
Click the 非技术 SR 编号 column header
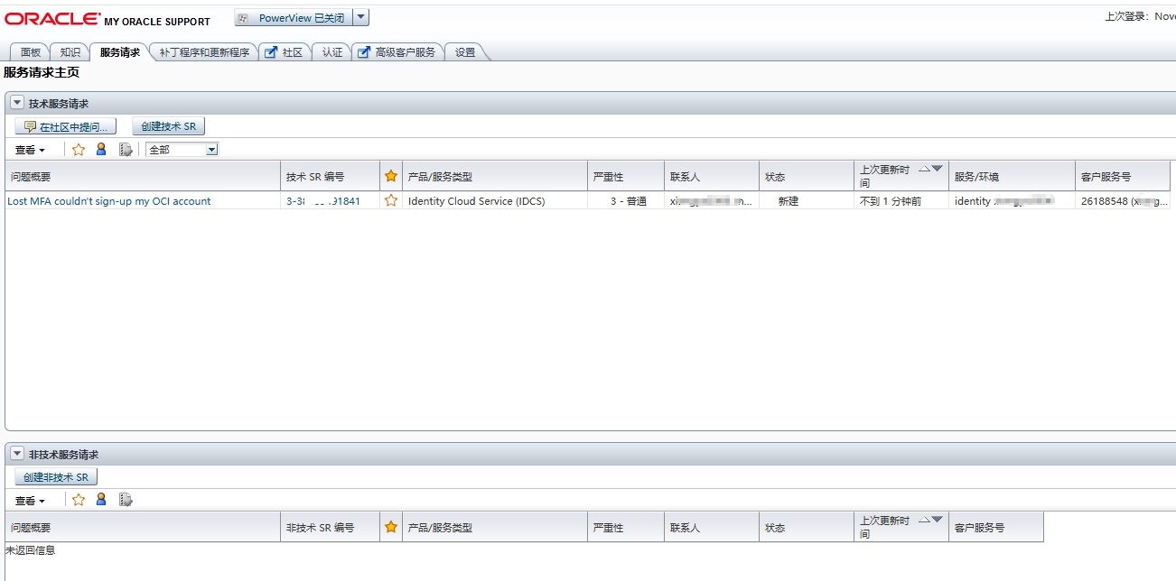click(331, 527)
